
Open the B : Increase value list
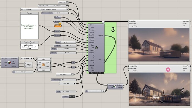coord(26,59)
